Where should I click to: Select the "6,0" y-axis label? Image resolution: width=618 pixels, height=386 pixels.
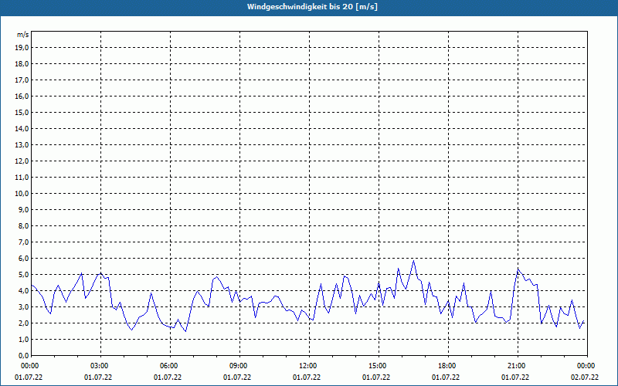(x=23, y=259)
